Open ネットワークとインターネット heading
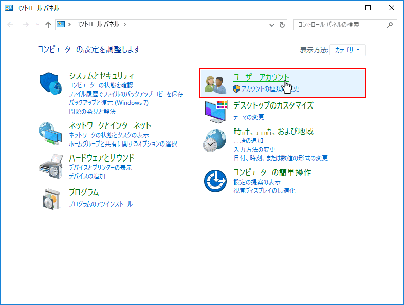The image size is (404, 305). (x=110, y=125)
